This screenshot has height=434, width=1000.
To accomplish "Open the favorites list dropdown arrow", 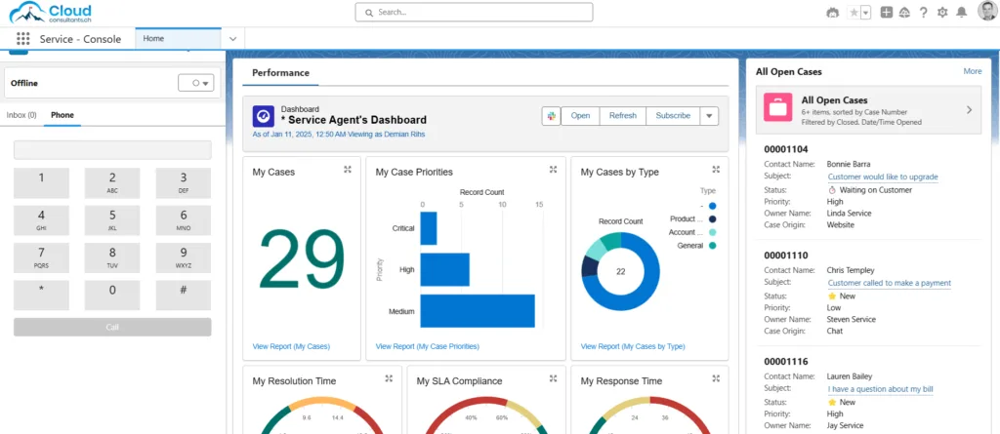I will tap(865, 13).
